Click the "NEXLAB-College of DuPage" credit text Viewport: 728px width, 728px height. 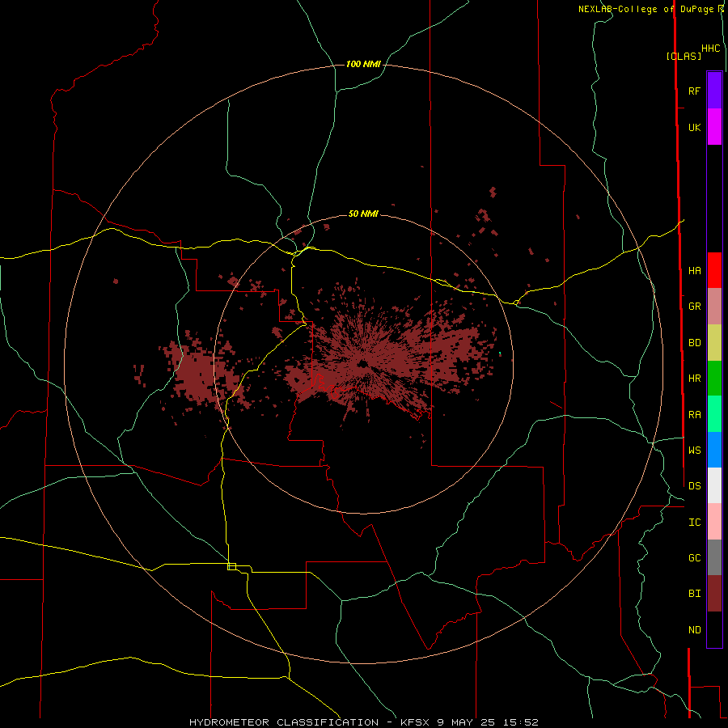pyautogui.click(x=645, y=9)
